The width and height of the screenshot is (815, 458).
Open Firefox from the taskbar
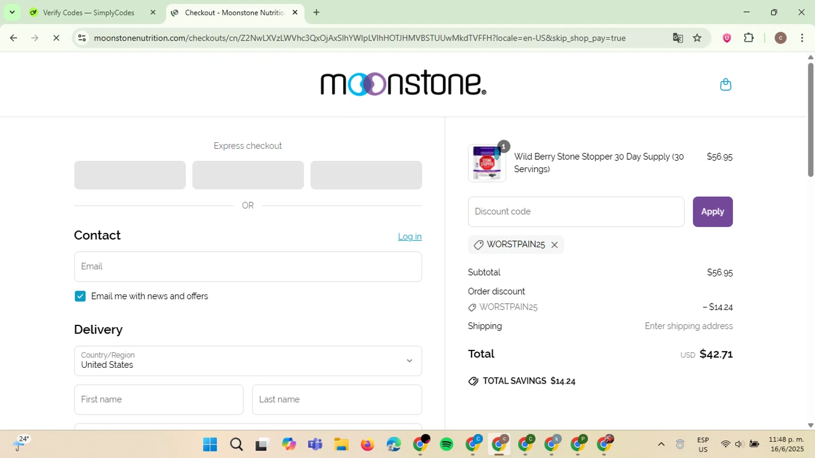tap(368, 444)
